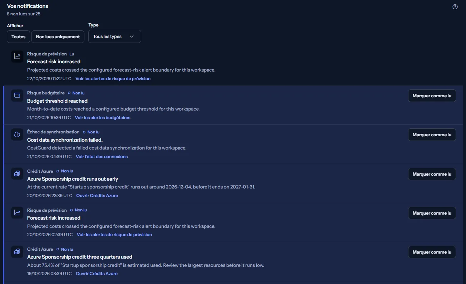
Task: Click cloud sync icon beside synchronization failed
Action: click(17, 134)
